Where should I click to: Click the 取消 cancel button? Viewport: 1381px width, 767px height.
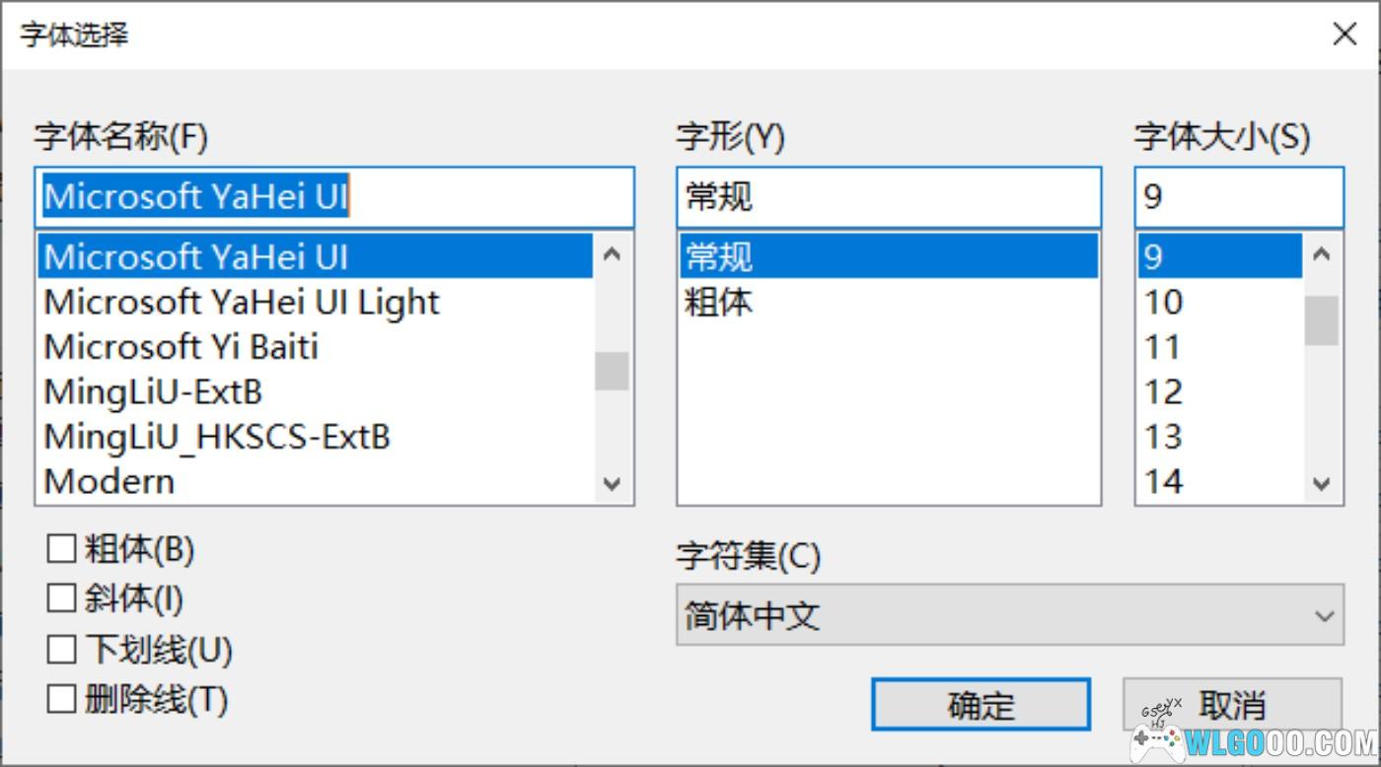click(1232, 704)
